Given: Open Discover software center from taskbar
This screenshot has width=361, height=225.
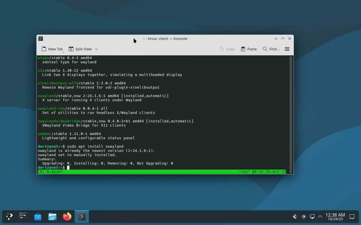Looking at the screenshot, I should (x=38, y=217).
